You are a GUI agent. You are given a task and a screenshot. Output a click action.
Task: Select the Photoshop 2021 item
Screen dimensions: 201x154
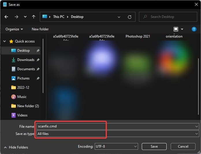(x=138, y=36)
